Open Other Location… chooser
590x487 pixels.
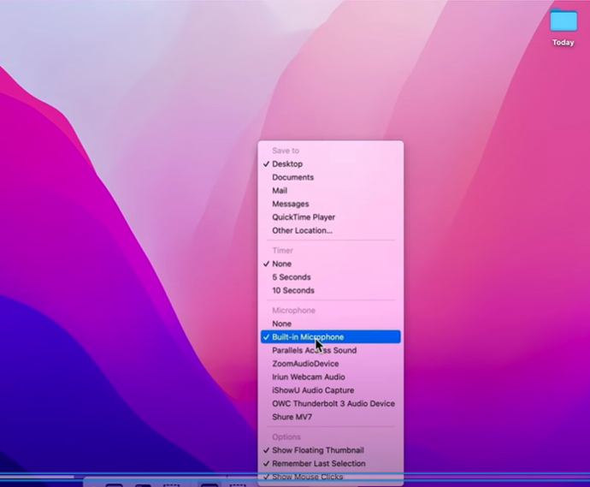tap(330, 230)
